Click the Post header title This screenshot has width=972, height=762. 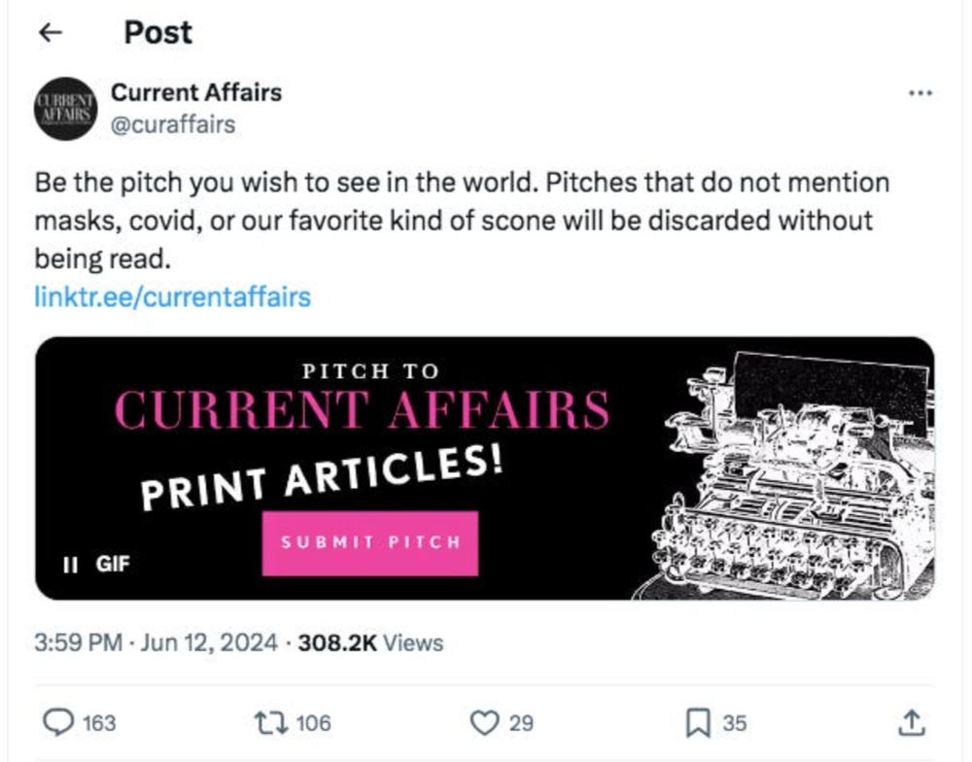pyautogui.click(x=158, y=32)
